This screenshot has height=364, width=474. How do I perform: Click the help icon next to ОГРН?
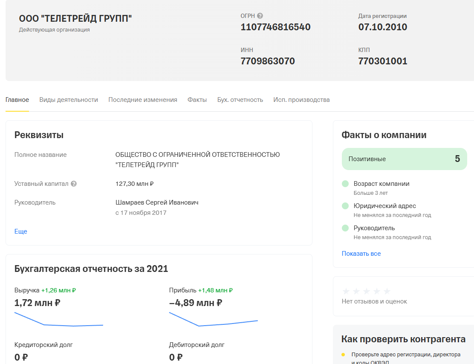click(260, 16)
